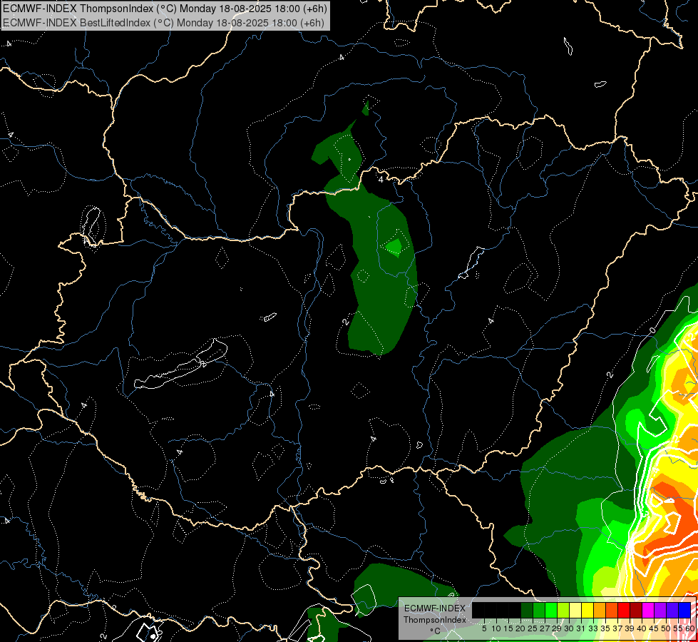Select the indigo 50–55 legend swatch
The image size is (698, 642).
click(x=672, y=610)
